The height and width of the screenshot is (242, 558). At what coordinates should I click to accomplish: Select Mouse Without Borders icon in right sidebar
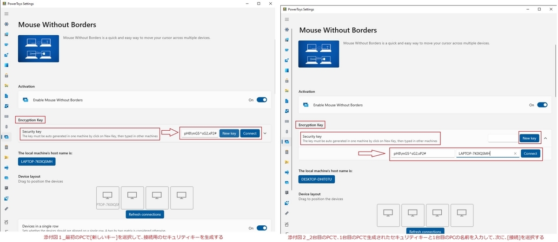coord(286,141)
